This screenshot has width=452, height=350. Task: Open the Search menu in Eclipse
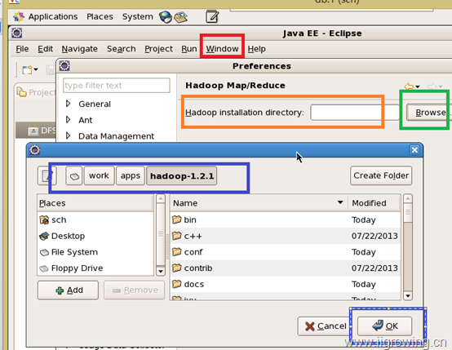121,49
